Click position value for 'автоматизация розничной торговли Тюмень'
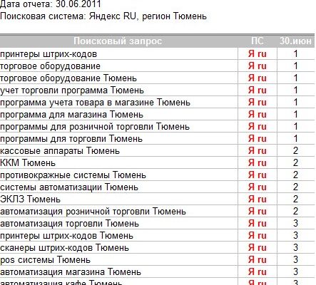Image resolution: width=316 pixels, height=285 pixels. coord(295,211)
